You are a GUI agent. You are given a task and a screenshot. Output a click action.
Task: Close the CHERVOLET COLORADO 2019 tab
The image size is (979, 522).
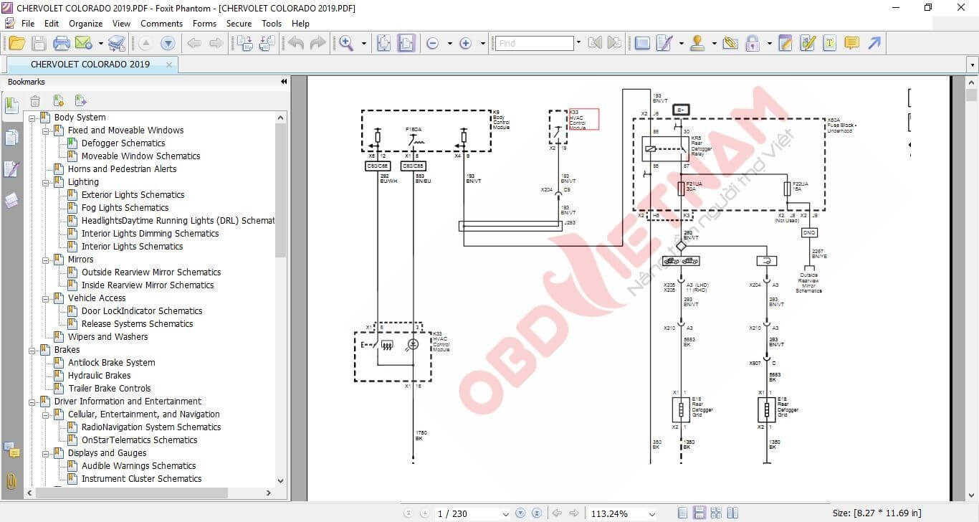(x=169, y=65)
